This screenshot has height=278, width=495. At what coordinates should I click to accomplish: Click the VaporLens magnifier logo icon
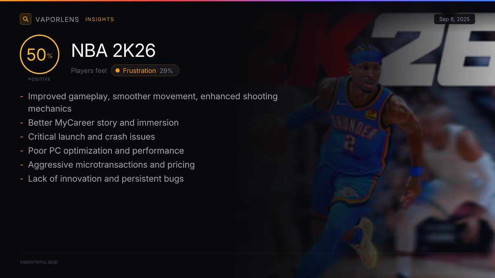26,19
